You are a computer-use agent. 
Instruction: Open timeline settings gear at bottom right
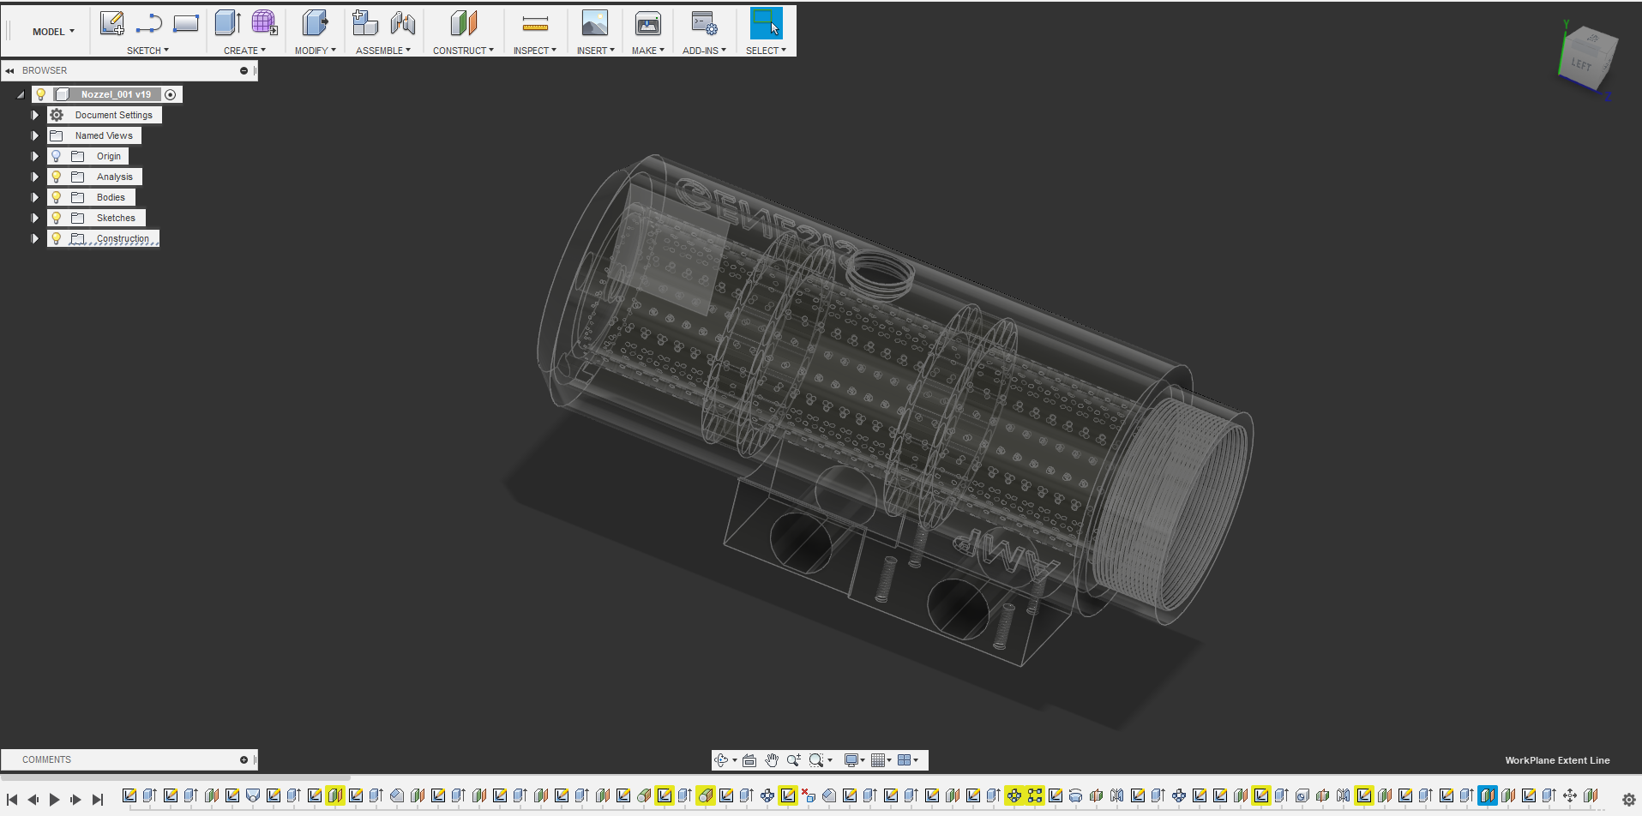coord(1628,800)
